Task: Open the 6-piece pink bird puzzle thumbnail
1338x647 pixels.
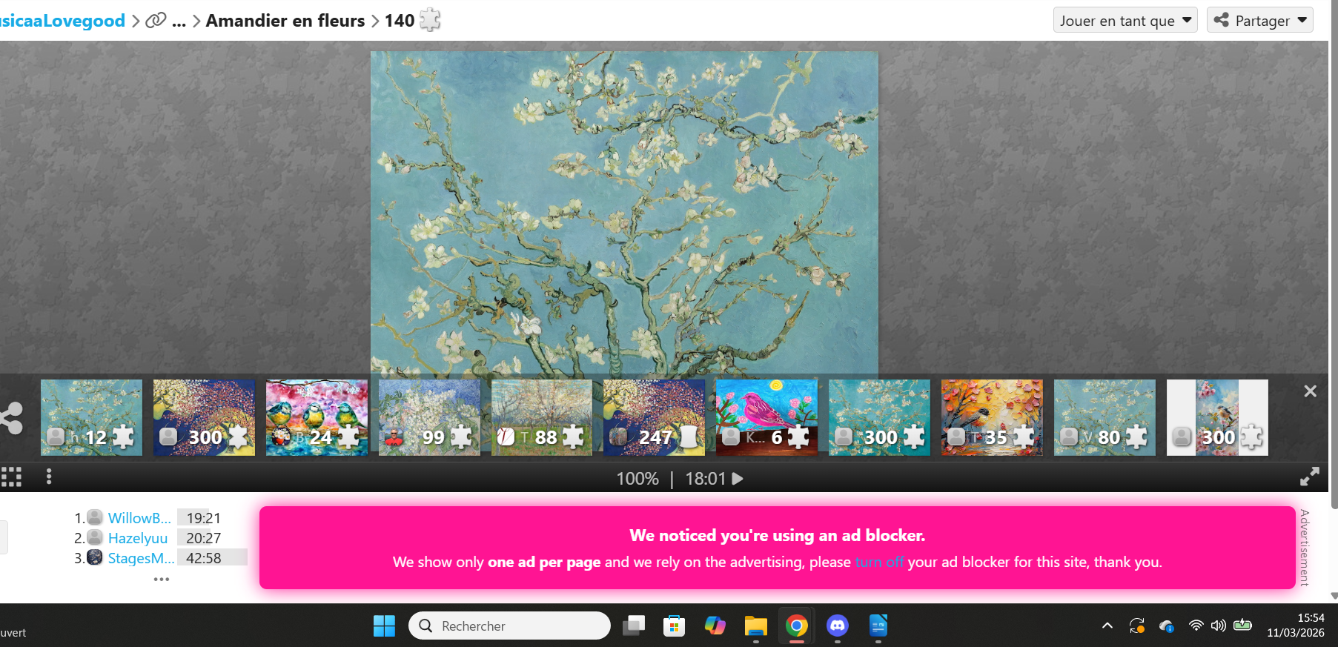Action: click(x=767, y=417)
